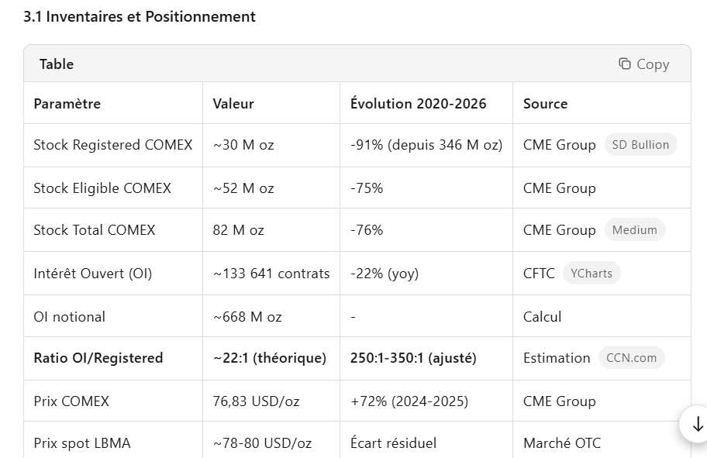Click the bold Ratio OI/Registered cell
This screenshot has width=707, height=458.
tap(98, 358)
